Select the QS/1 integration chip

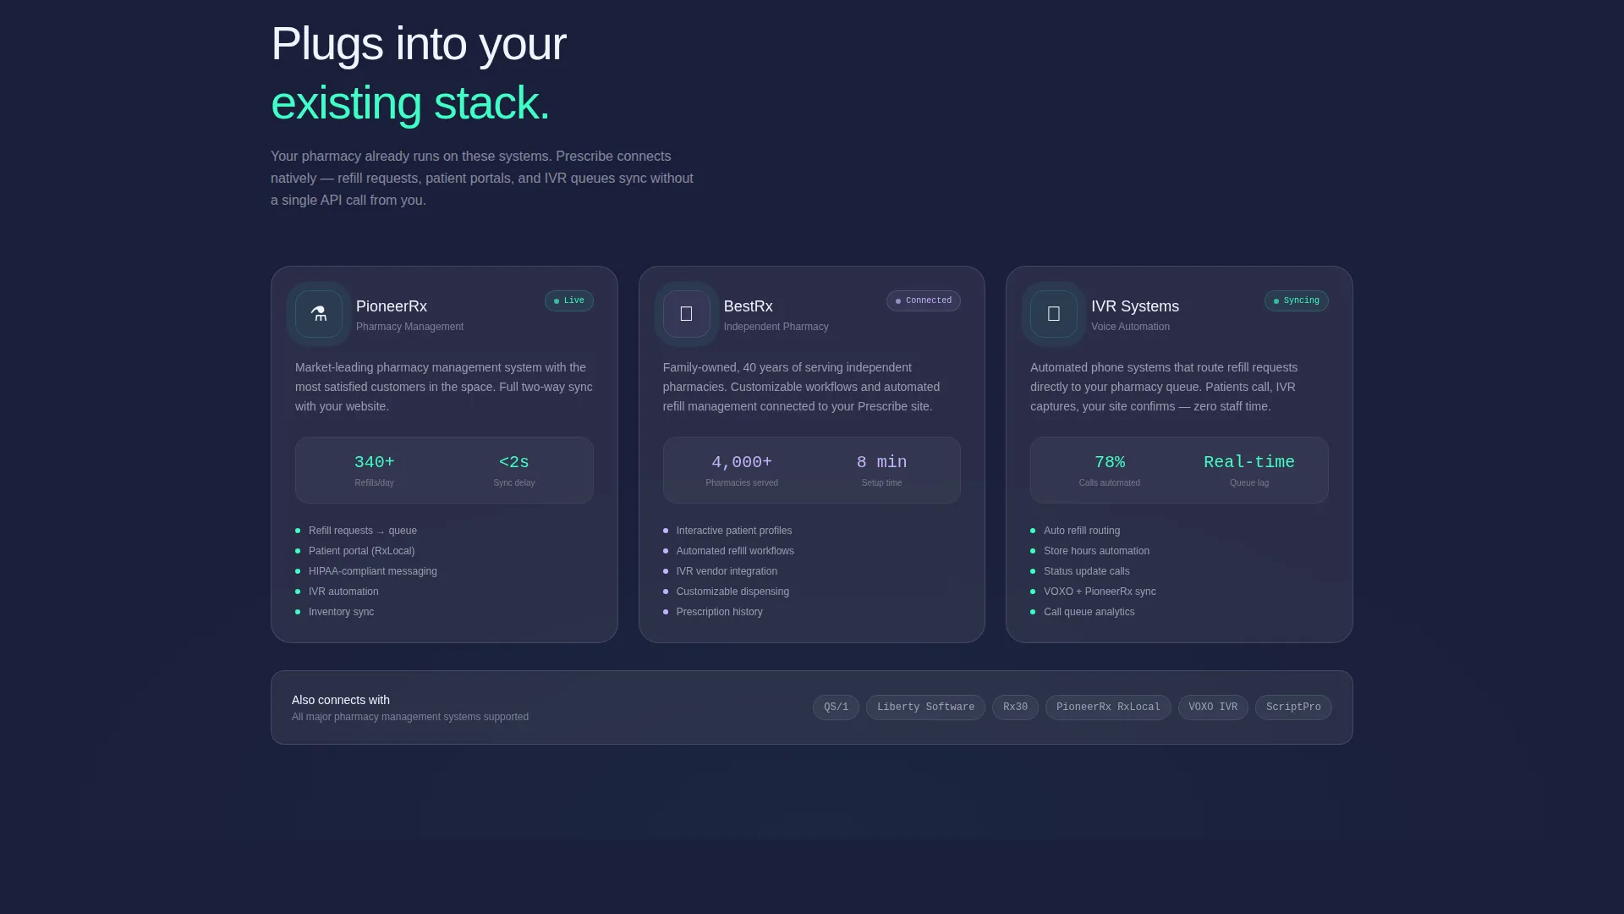pos(836,708)
